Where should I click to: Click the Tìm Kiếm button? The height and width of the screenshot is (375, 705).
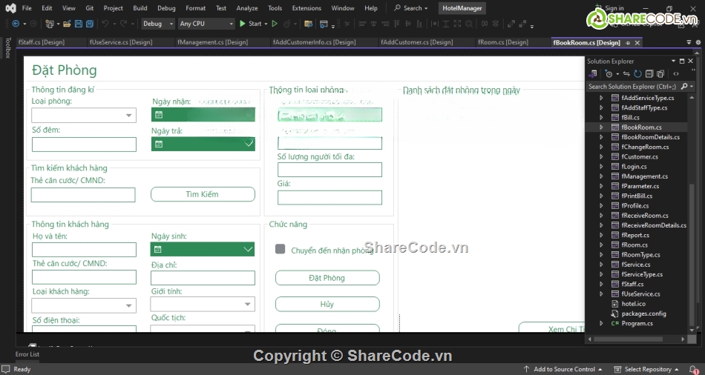203,194
